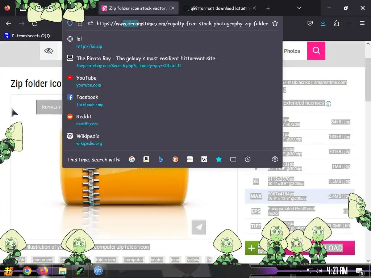Viewport: 371px width, 278px height.
Task: Search with Amazon engine icon
Action: tap(146, 159)
